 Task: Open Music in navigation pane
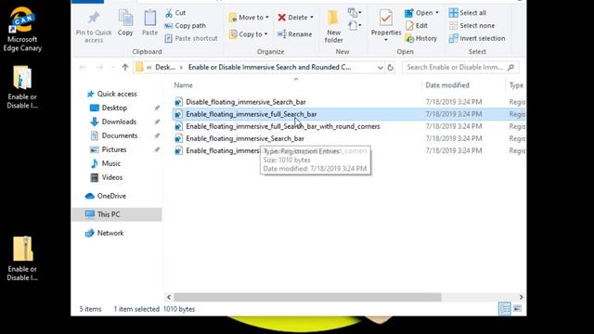coord(110,163)
